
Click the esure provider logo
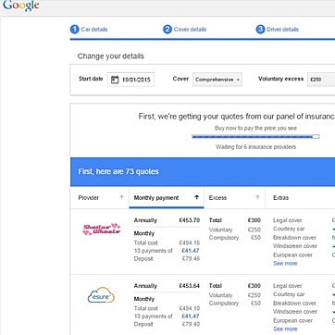tap(101, 295)
